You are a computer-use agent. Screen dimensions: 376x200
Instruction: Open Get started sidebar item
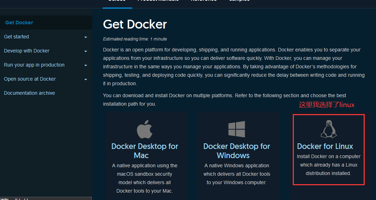point(16,37)
